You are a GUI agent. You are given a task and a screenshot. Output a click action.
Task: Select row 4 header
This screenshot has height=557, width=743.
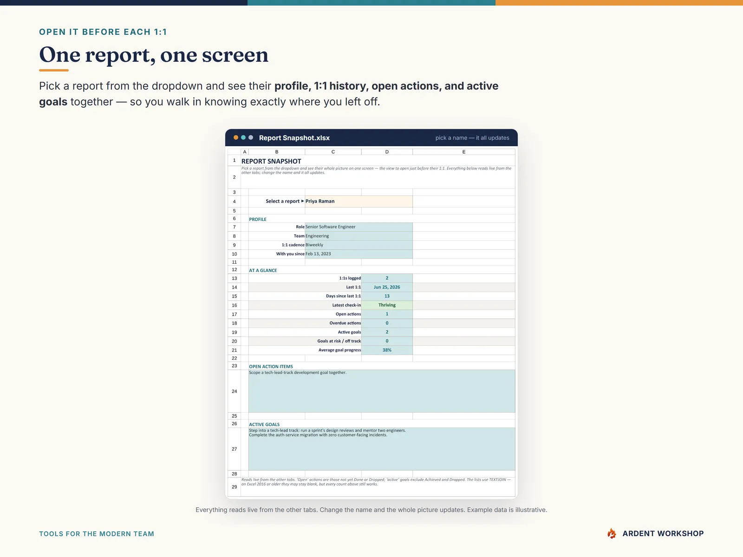click(234, 201)
